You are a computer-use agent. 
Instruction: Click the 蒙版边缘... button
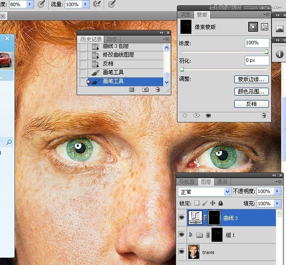251,79
